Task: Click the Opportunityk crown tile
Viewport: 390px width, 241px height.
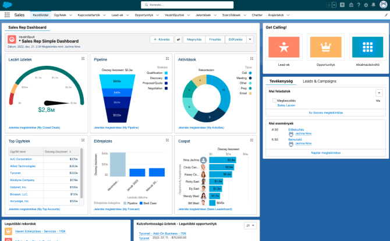Action: 325,48
